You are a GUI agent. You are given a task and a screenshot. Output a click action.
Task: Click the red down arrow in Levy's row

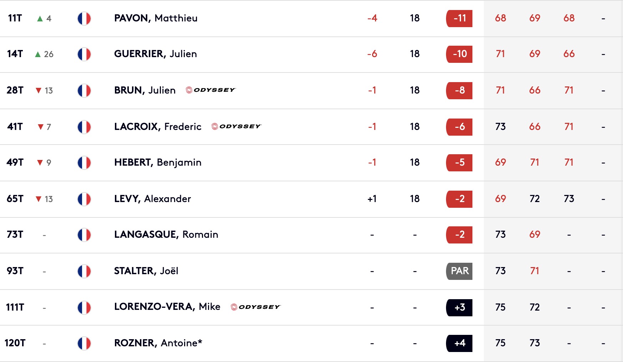pos(39,199)
